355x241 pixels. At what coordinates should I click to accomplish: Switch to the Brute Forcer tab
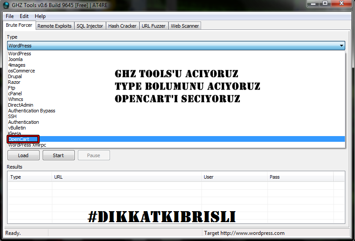pos(19,25)
